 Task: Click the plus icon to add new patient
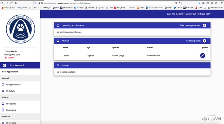click(204, 41)
